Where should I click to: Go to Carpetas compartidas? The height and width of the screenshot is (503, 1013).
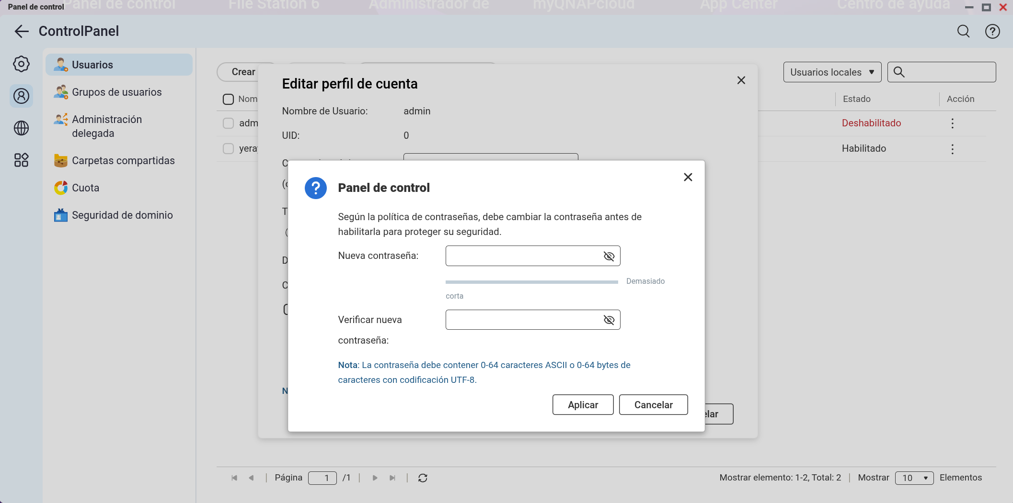click(123, 161)
